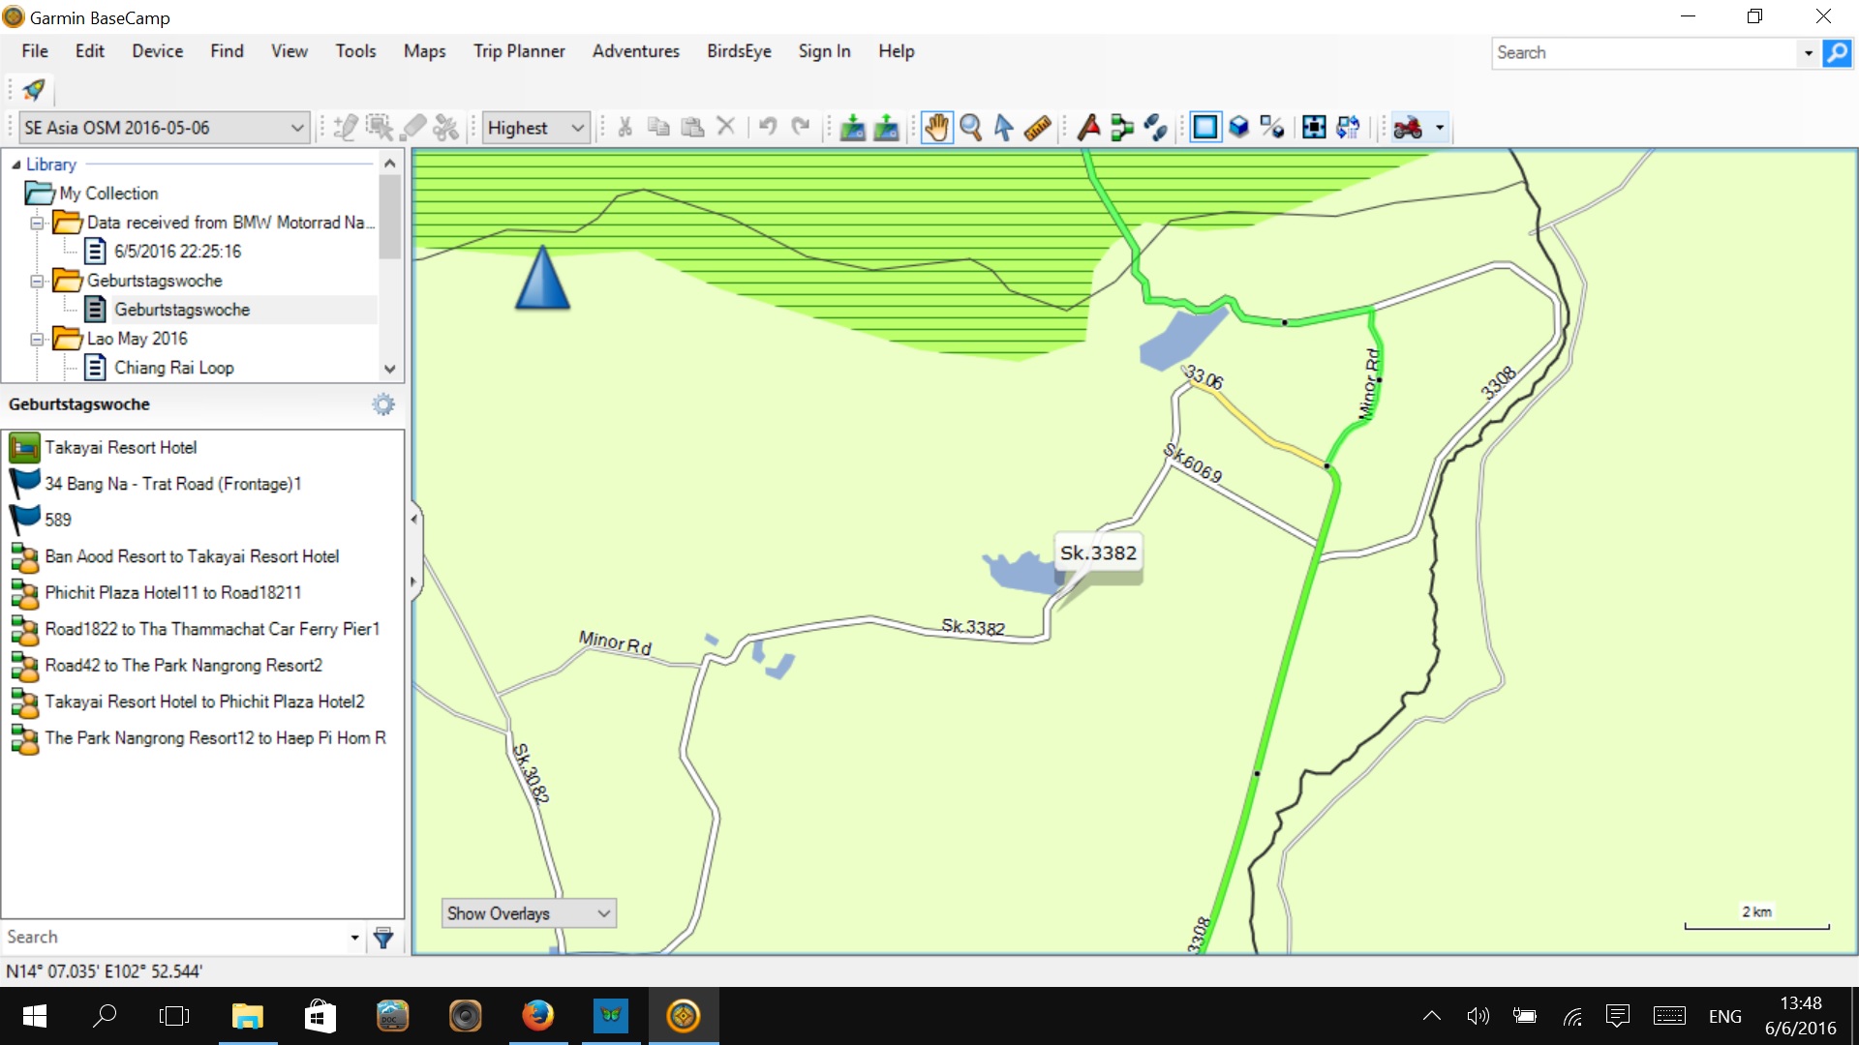The width and height of the screenshot is (1859, 1045).
Task: Click the center map on selection icon
Action: (x=1314, y=128)
